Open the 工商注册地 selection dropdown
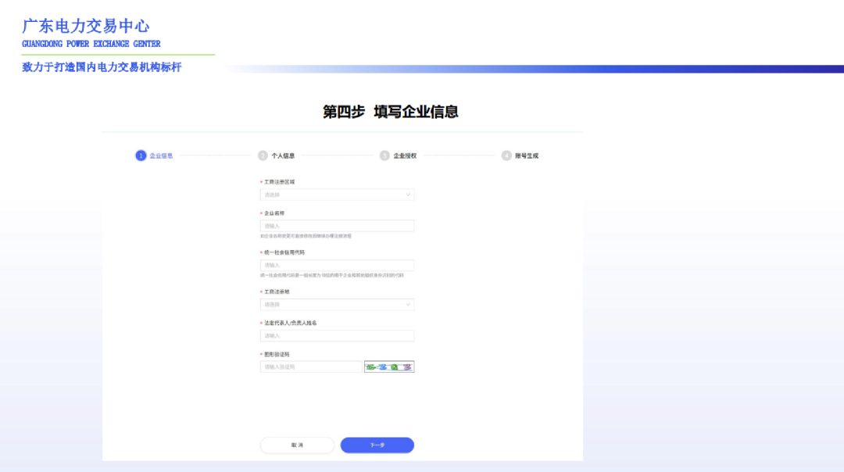Screen dimensions: 844x472 (338, 305)
